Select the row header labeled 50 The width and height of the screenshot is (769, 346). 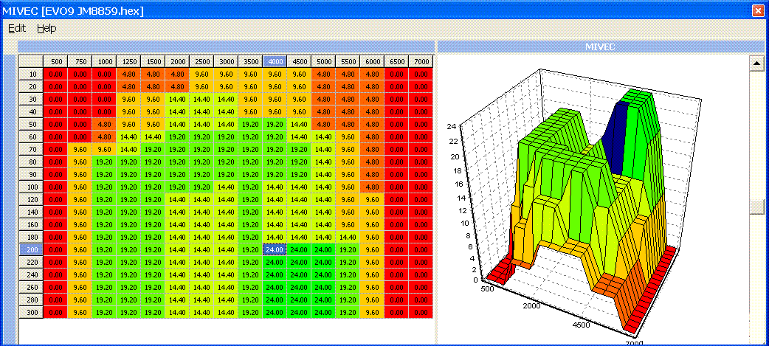(32, 125)
